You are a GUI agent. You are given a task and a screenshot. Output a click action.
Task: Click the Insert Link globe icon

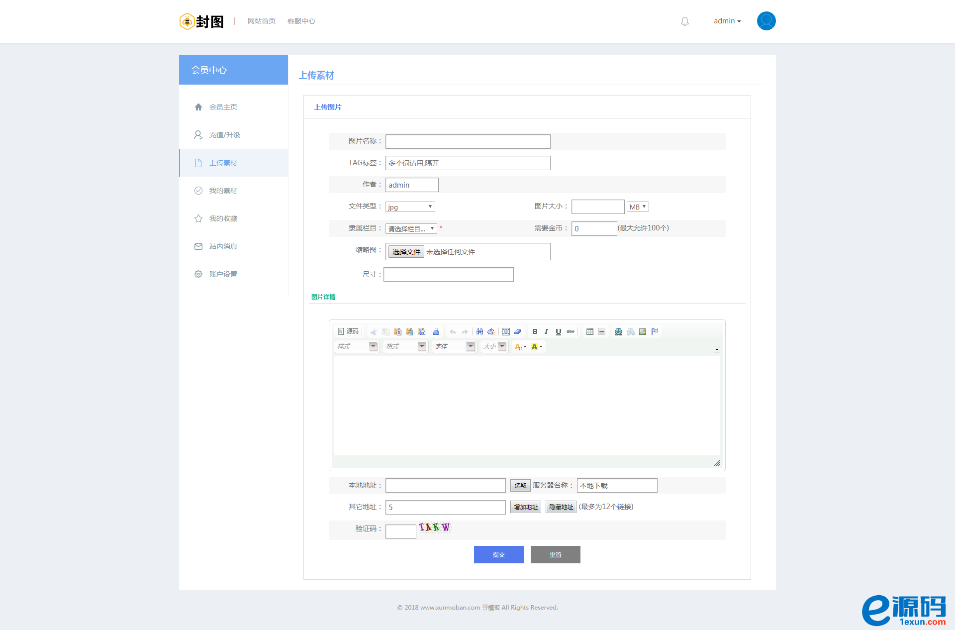[618, 331]
